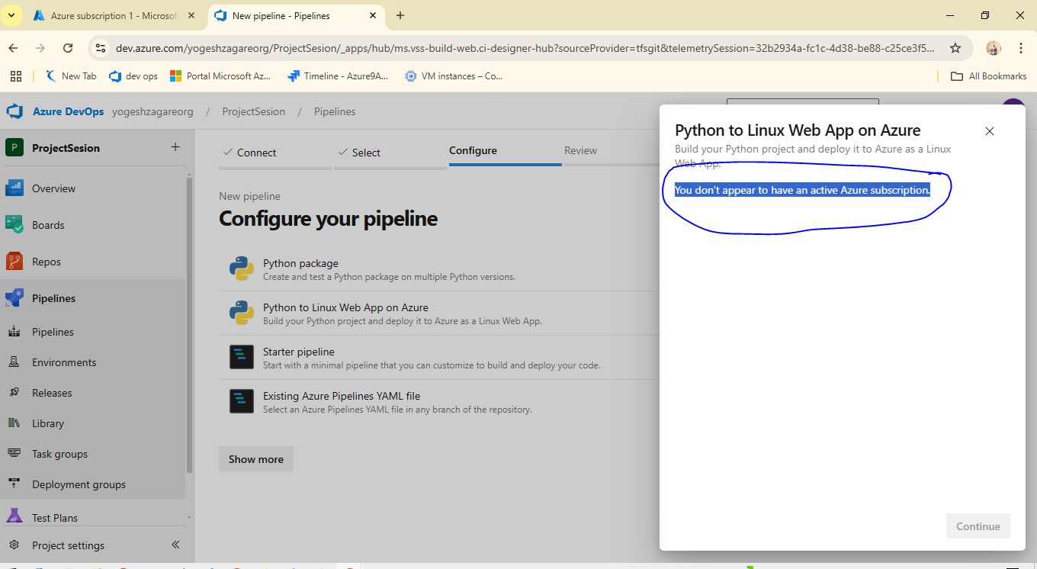
Task: Collapse the sidebar with double-chevron icon
Action: (175, 545)
